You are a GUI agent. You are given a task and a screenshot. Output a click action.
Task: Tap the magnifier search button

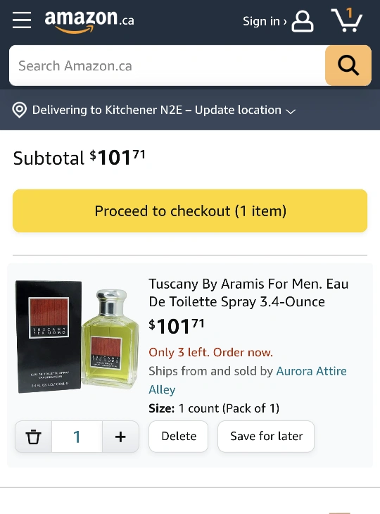[x=348, y=65]
